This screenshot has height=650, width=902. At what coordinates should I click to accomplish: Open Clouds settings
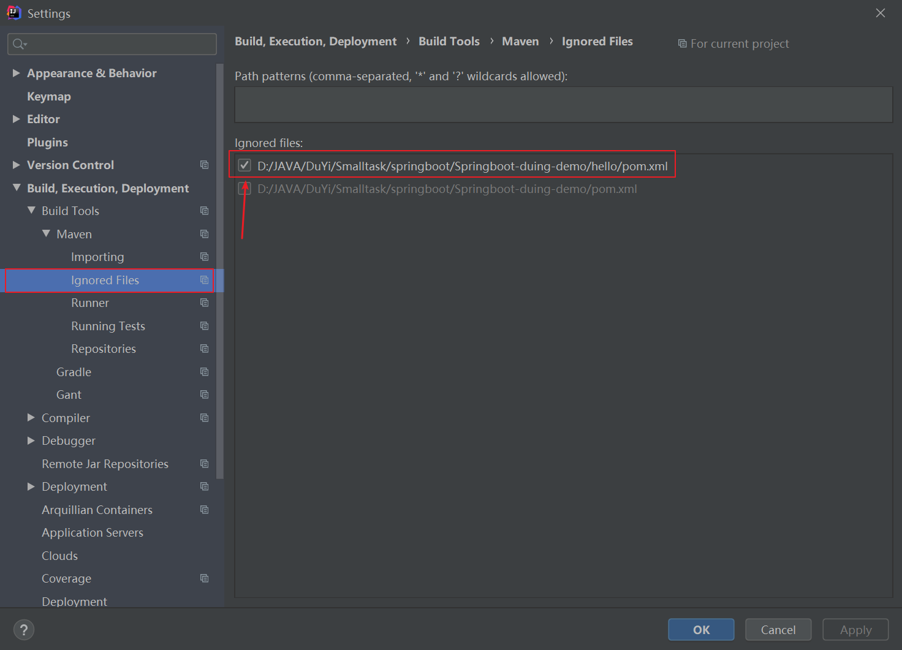[x=59, y=556]
